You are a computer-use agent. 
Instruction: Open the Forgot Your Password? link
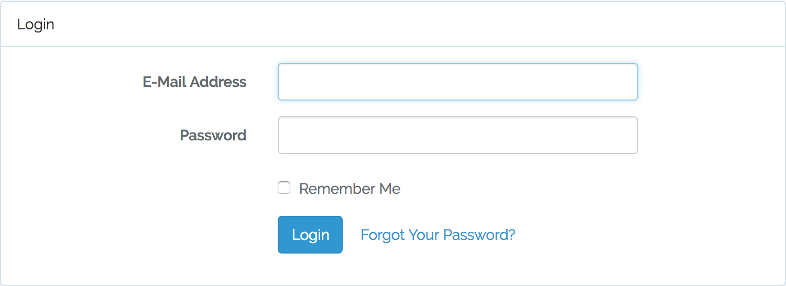click(x=438, y=235)
